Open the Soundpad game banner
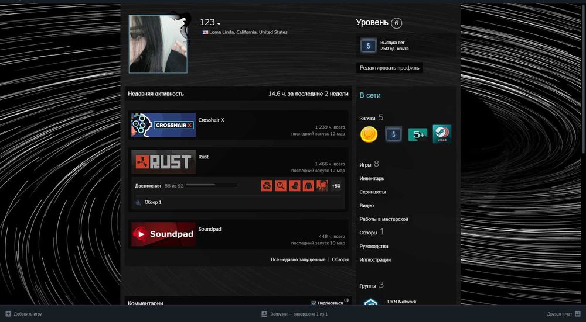The height and width of the screenshot is (322, 586). [163, 234]
